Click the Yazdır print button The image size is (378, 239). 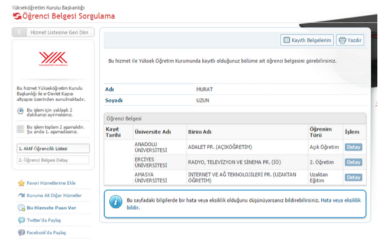pyautogui.click(x=350, y=40)
